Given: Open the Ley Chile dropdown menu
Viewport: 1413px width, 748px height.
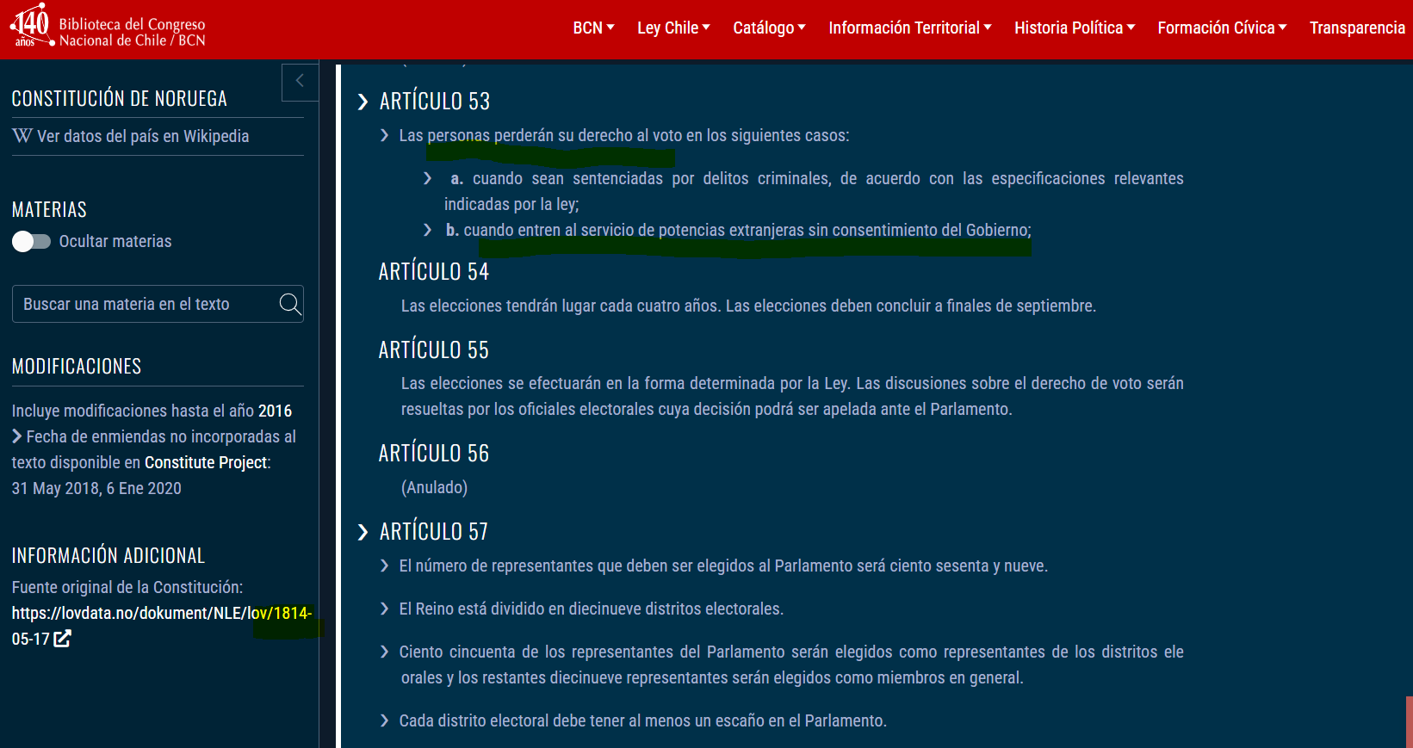Looking at the screenshot, I should click(x=673, y=28).
